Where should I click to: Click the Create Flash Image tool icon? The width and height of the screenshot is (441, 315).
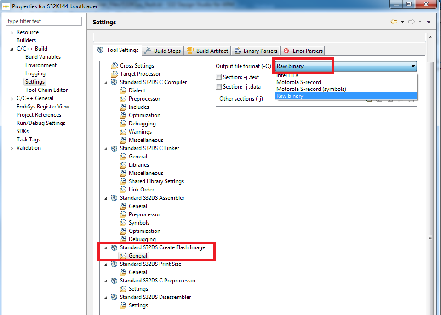pyautogui.click(x=114, y=247)
